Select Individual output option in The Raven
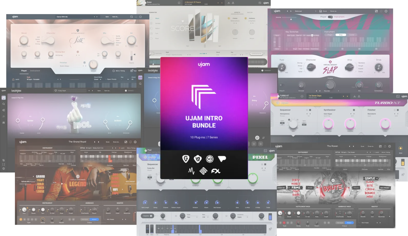This screenshot has width=408, height=236. [340, 223]
